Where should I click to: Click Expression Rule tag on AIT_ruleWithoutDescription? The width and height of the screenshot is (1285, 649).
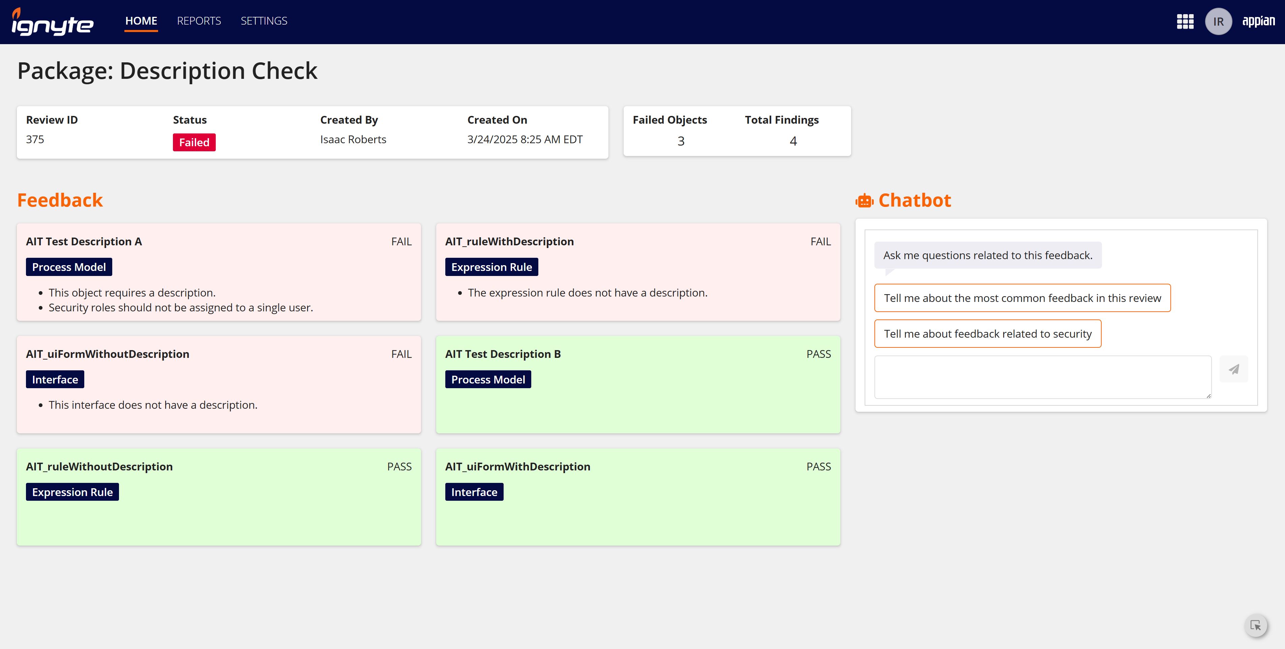(72, 492)
